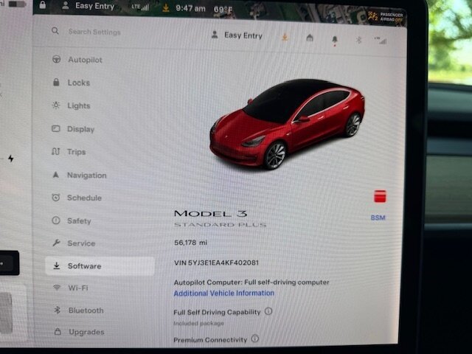Open notifications bell icon
The image size is (472, 354).
(x=335, y=39)
